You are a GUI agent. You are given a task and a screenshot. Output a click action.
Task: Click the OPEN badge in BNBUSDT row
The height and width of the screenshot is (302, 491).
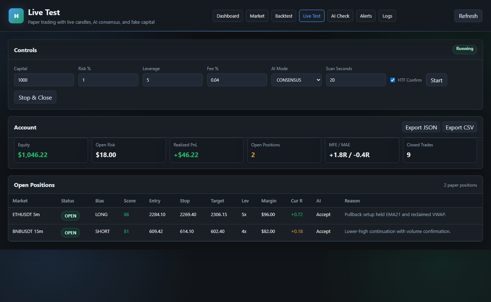click(70, 233)
